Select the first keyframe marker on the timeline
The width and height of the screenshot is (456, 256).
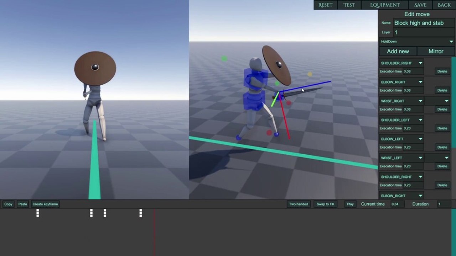click(x=38, y=213)
